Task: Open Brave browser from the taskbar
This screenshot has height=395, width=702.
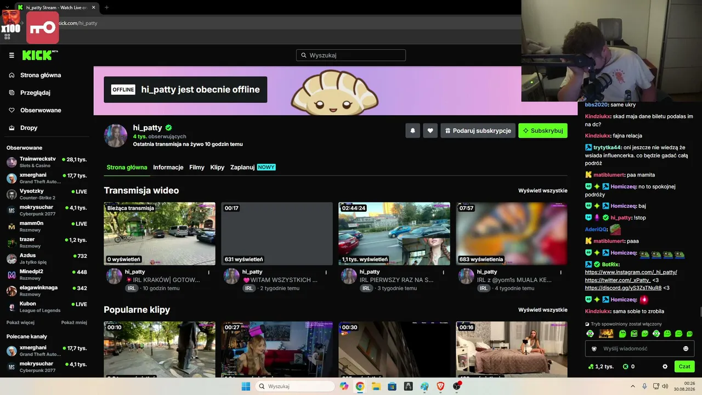Action: pyautogui.click(x=440, y=386)
